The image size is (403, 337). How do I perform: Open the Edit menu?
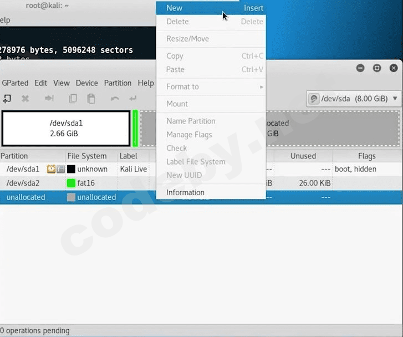pyautogui.click(x=41, y=83)
